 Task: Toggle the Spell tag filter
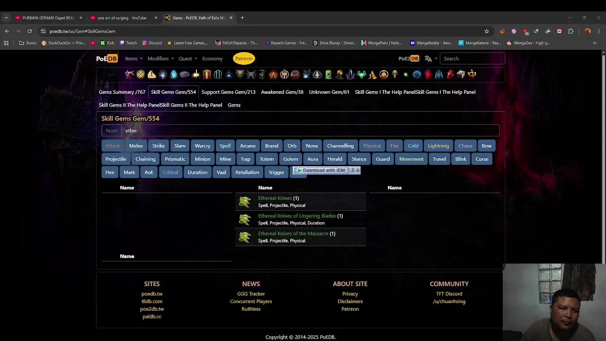click(225, 146)
